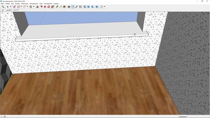Select the Select arrow tool

pos(8,7)
